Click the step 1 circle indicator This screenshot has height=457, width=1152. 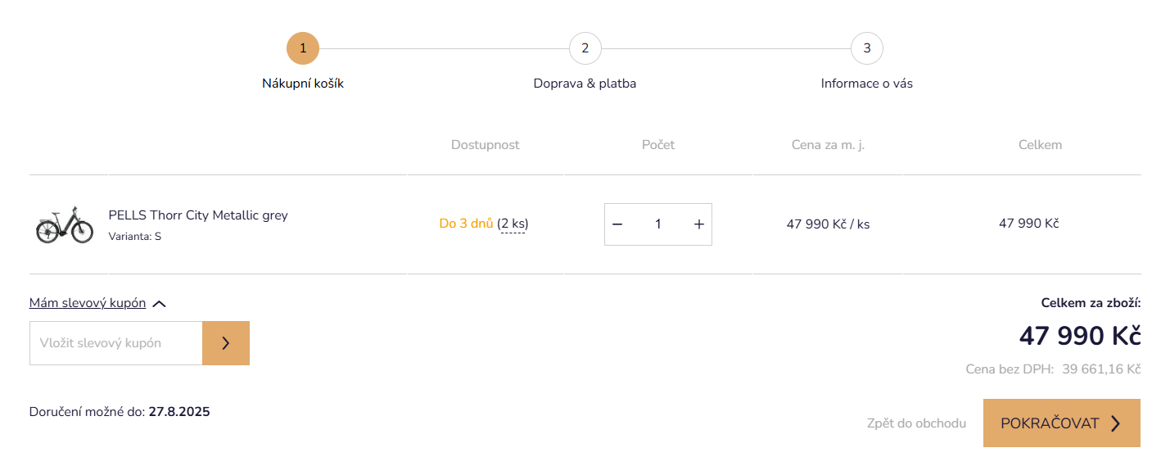[x=303, y=48]
